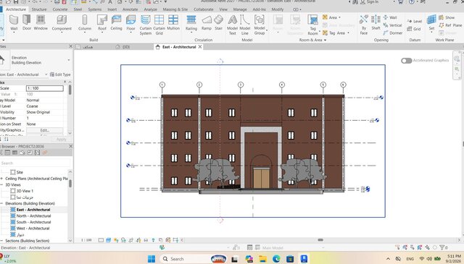Collapse the Sections (Building Section) node
Screen dimensions: 464x264
[x=1, y=241]
